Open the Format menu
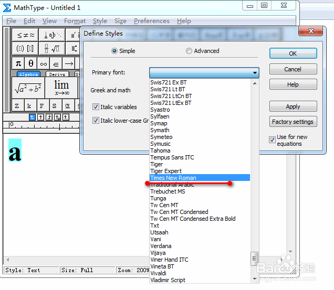The image size is (334, 290). (75, 21)
